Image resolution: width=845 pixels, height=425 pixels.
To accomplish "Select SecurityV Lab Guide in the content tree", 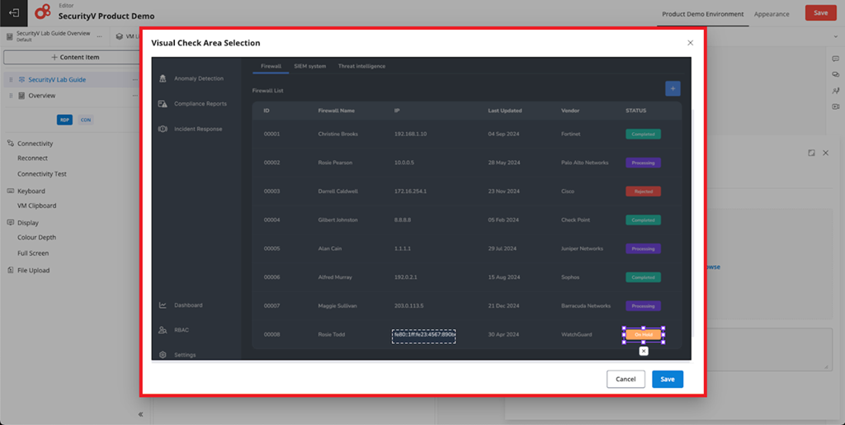I will [x=57, y=80].
